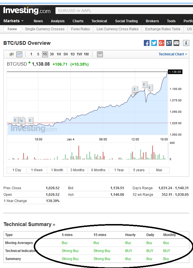Click Day's Range value 1,031.24 - 1,140.31
The height and width of the screenshot is (268, 193).
(x=174, y=188)
